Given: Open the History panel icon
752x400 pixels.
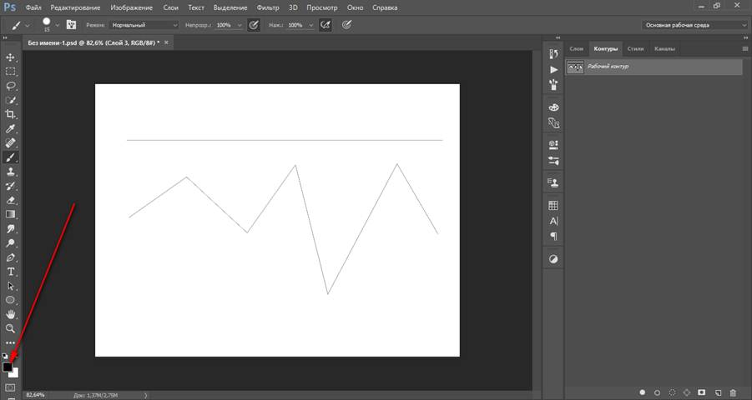Looking at the screenshot, I should pyautogui.click(x=553, y=53).
